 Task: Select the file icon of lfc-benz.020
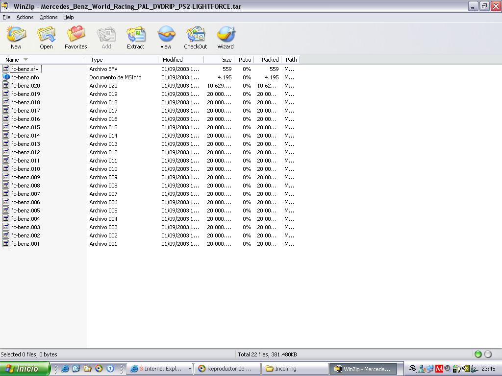coord(6,85)
